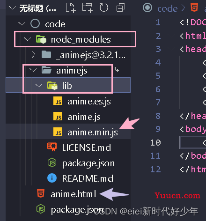Click line number 12 in editor gutter

(155, 169)
